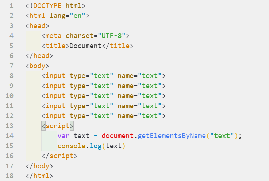Viewport: 269px width, 181px height.
Task: Click line number 7 in the gutter
Action: (11, 66)
